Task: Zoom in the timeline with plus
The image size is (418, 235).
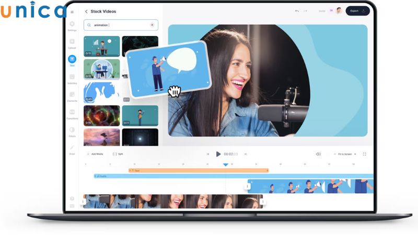Action: pyautogui.click(x=355, y=154)
